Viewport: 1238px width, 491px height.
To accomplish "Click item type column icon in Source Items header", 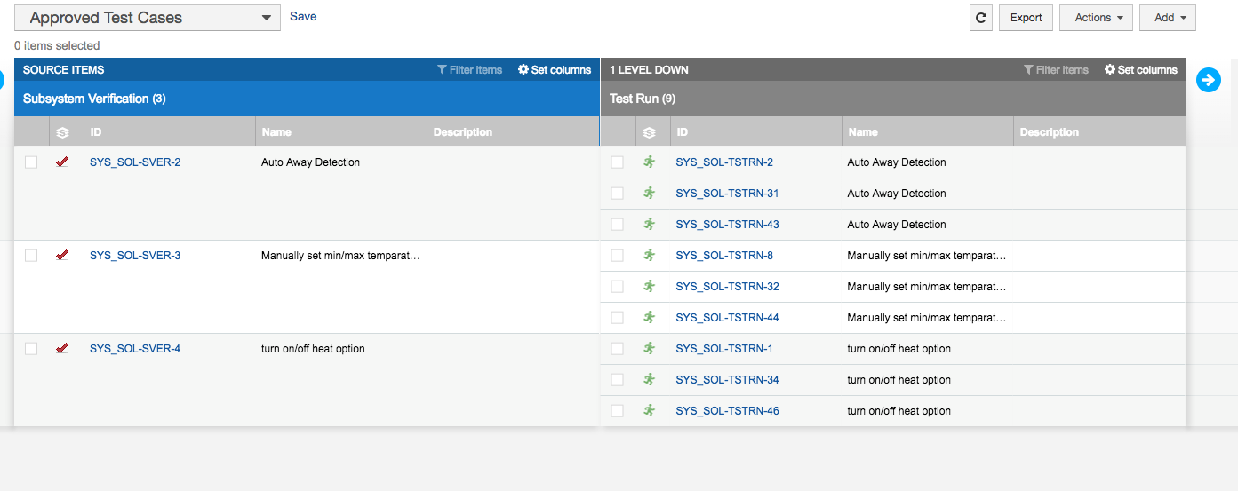I will click(63, 132).
